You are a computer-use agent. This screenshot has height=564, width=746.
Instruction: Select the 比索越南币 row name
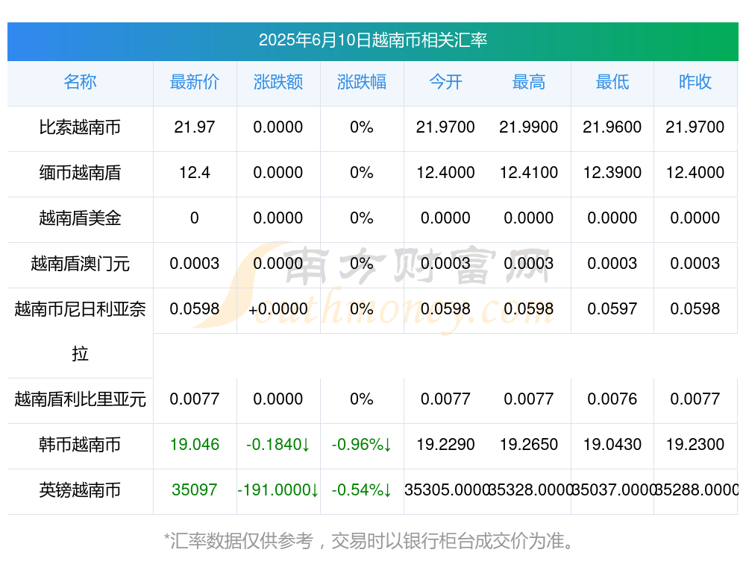point(80,127)
